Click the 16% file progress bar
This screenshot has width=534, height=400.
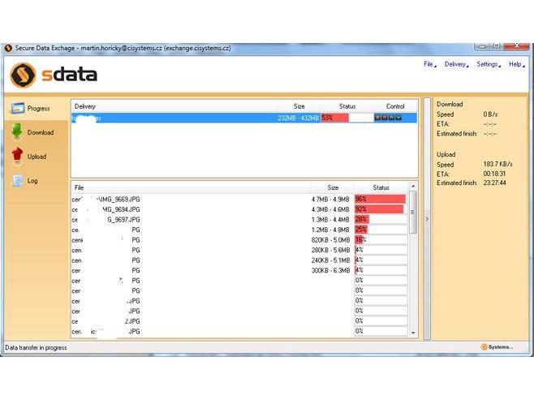click(381, 240)
